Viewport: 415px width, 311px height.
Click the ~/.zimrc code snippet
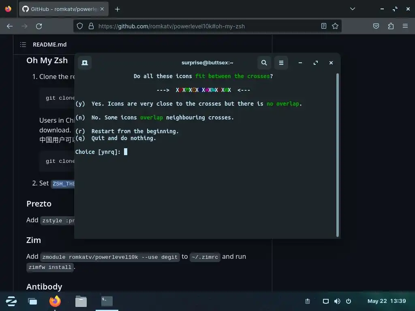(205, 257)
